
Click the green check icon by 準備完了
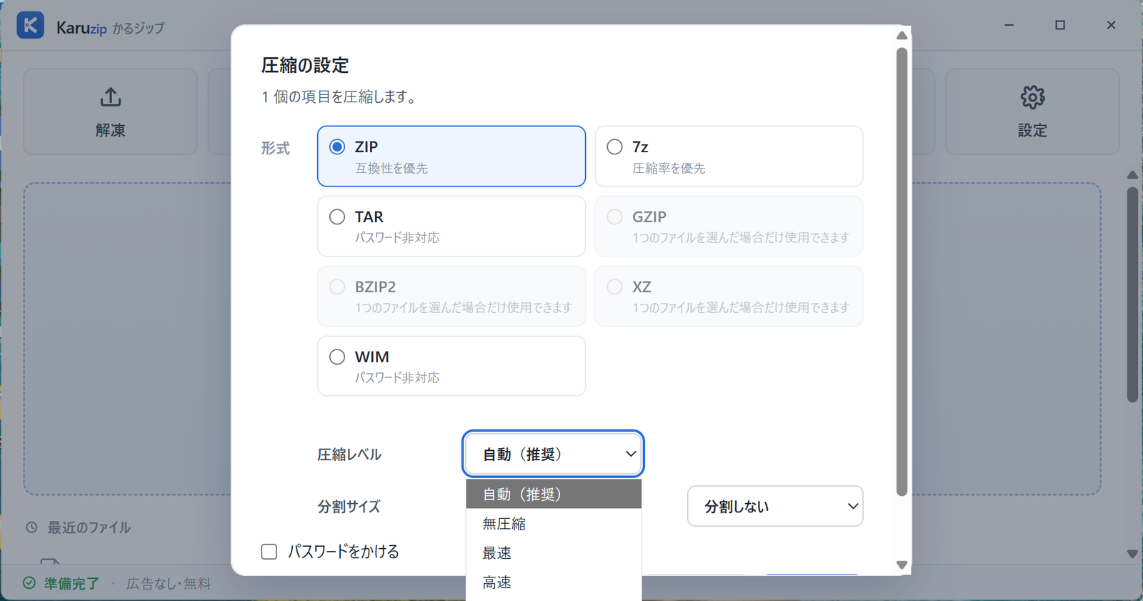(29, 583)
